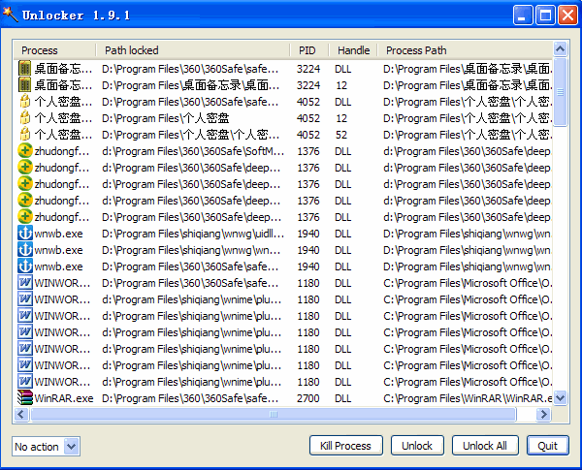Viewport: 582px width, 470px height.
Task: Click the DLL handle in the WinRAR.exe row
Action: 343,398
